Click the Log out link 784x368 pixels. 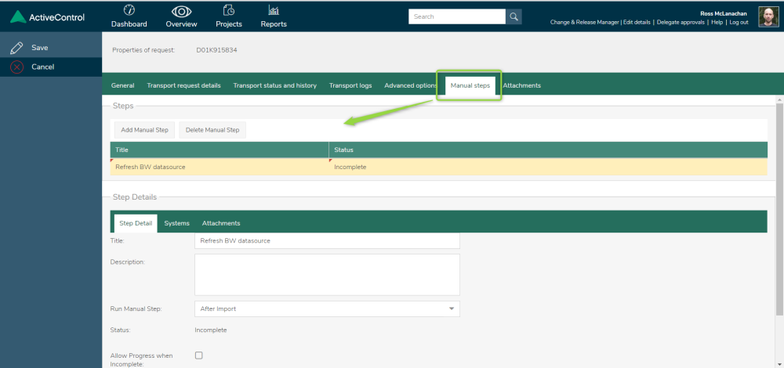click(739, 23)
